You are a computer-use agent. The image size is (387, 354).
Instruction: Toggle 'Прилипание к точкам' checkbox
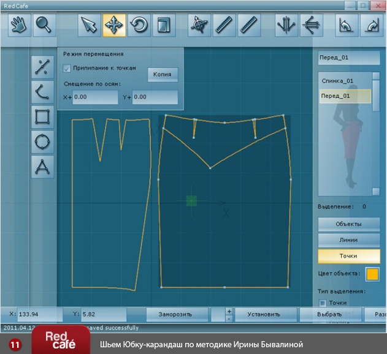67,68
